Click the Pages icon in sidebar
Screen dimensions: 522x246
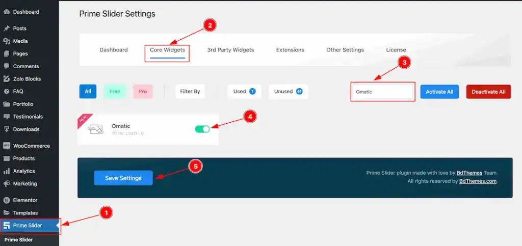tap(6, 54)
